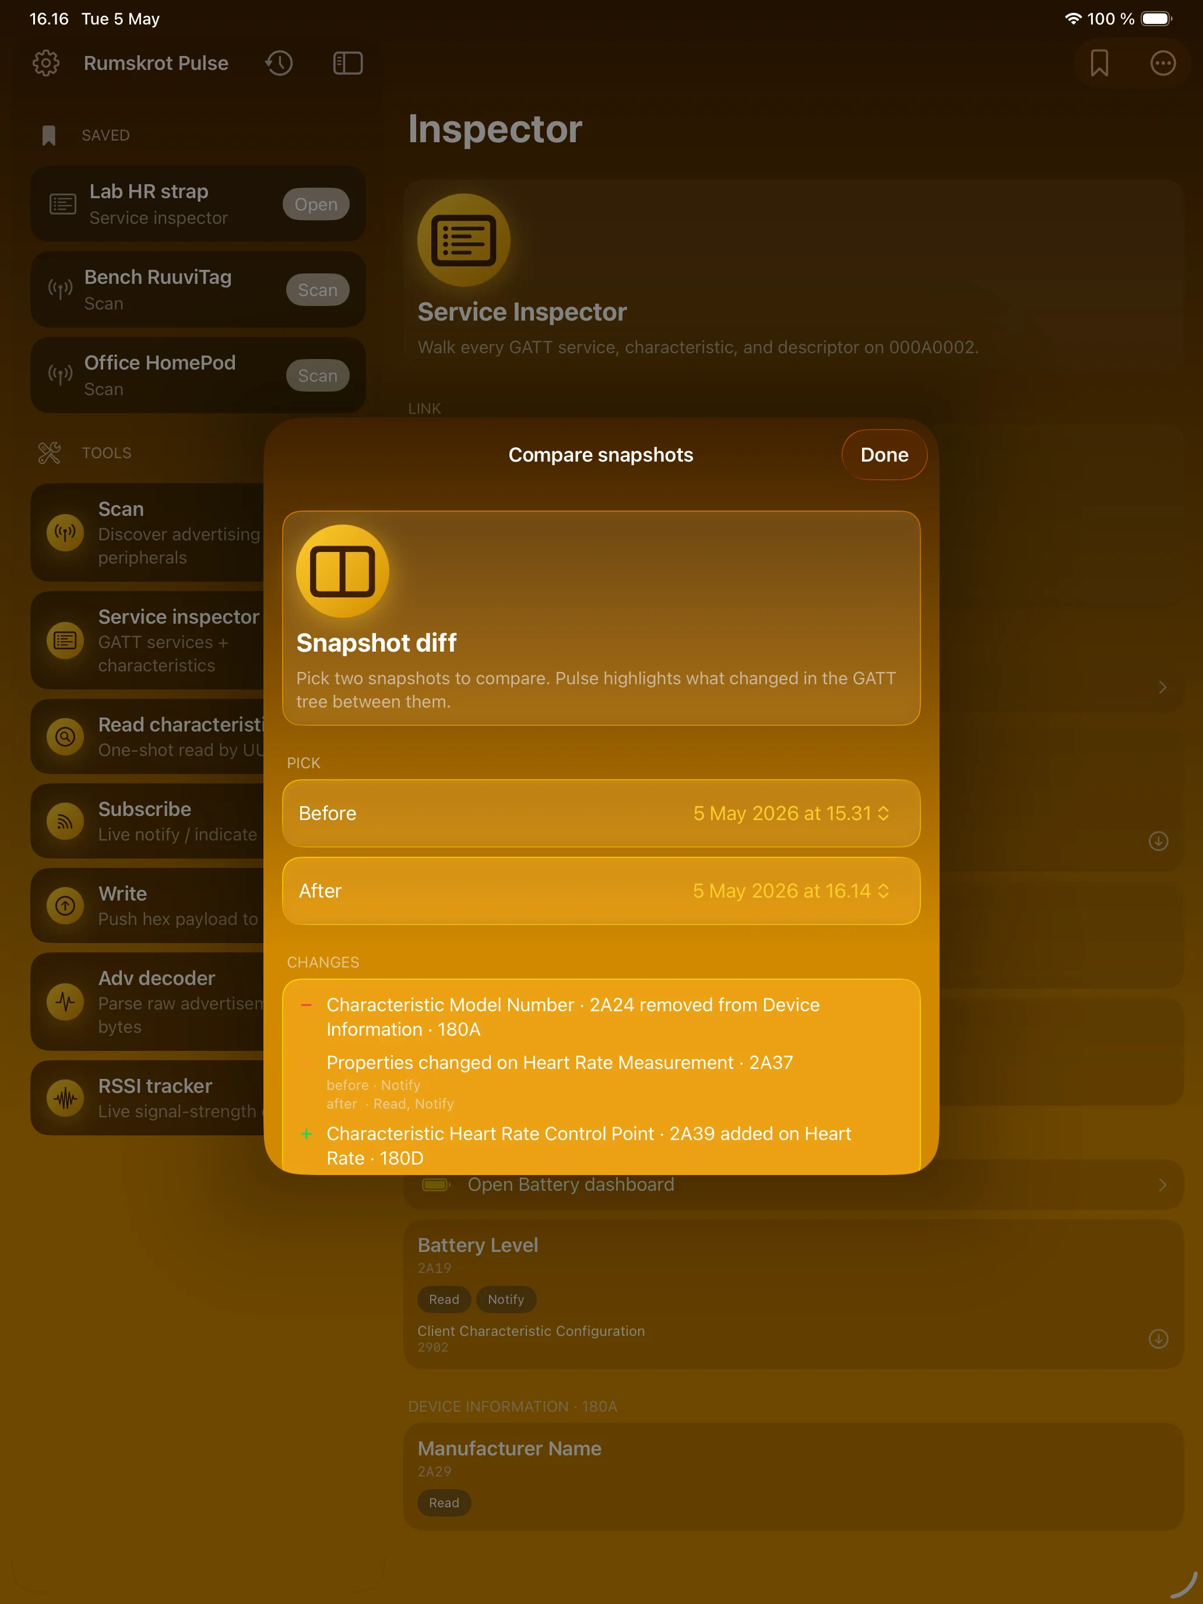Select RSSI tracker in Tools list
Image resolution: width=1203 pixels, height=1604 pixels.
148,1099
